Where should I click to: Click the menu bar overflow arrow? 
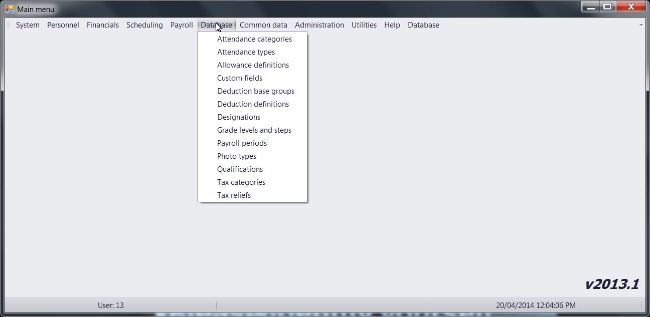click(x=641, y=25)
